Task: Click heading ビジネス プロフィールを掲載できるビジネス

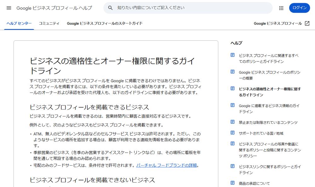Action: coord(89,107)
